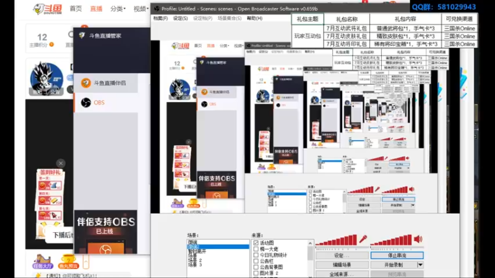Click the orange info icon next to 主播积分
This screenshot has width=495, height=278.
coord(51,44)
